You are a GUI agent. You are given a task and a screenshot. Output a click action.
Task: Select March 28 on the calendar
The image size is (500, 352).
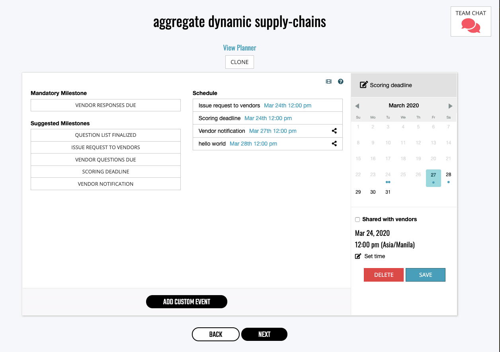pos(449,177)
